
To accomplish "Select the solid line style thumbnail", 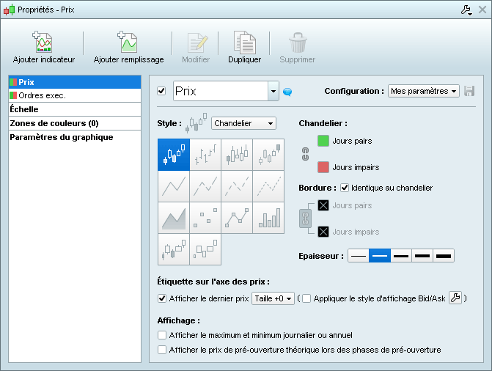I will point(174,186).
